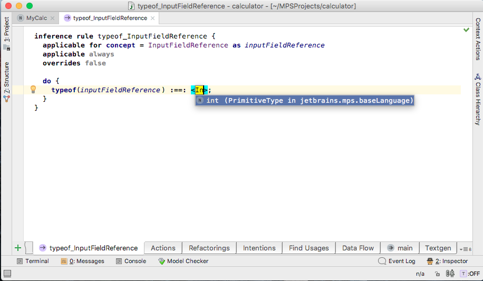The width and height of the screenshot is (483, 281).
Task: Click the green checkmark inspection status icon
Action: pyautogui.click(x=466, y=30)
